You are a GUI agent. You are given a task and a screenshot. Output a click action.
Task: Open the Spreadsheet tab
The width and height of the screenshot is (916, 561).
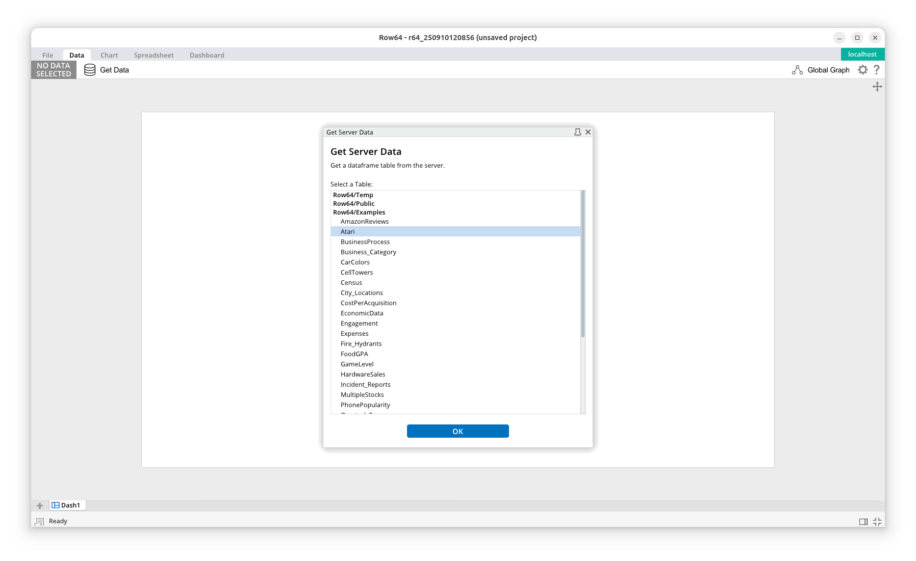coord(154,55)
